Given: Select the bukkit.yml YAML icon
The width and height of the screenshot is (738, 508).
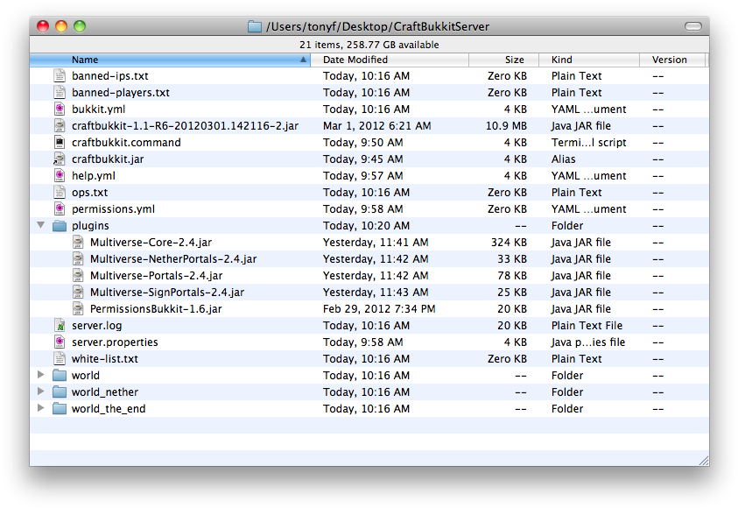Looking at the screenshot, I should pyautogui.click(x=60, y=109).
